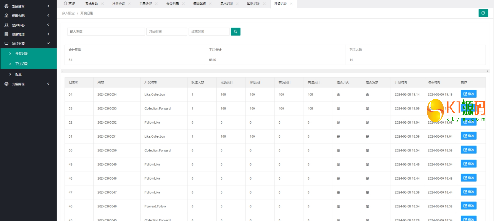The image size is (494, 221).
Task: Collapse the 游戏竞猜 menu chevron
Action: (48, 43)
